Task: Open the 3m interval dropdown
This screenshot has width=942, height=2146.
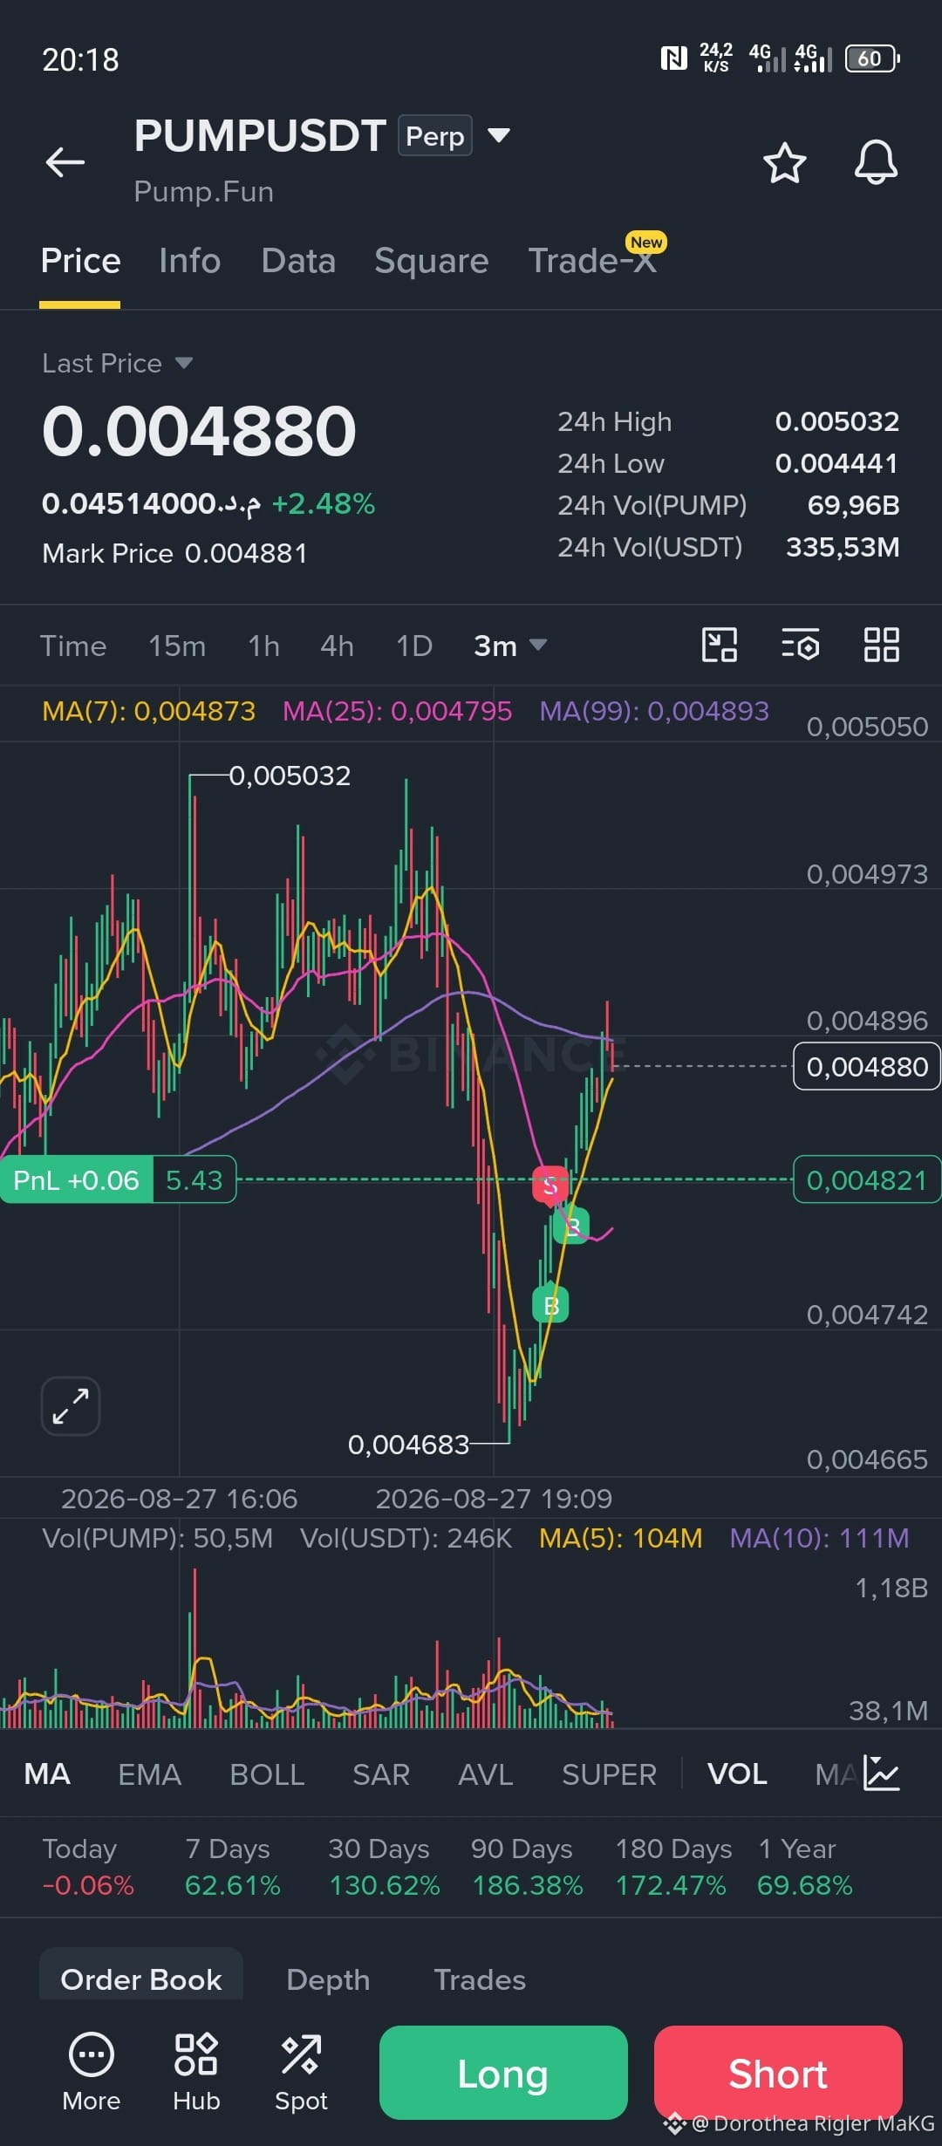Action: tap(510, 646)
